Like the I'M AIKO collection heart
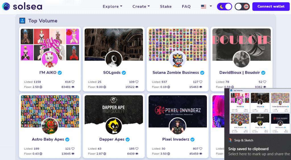This screenshot has width=291, height=160. click(73, 82)
